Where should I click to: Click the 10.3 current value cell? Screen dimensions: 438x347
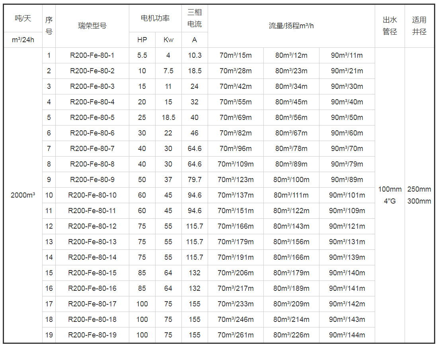[195, 55]
